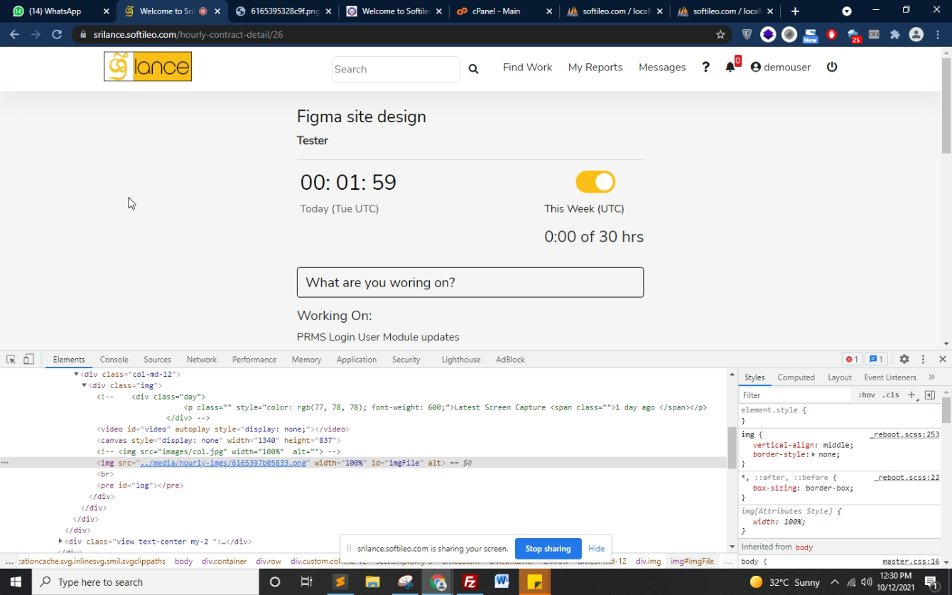Viewport: 952px width, 595px height.
Task: Collapse the div class="col-md-12" node
Action: click(76, 374)
